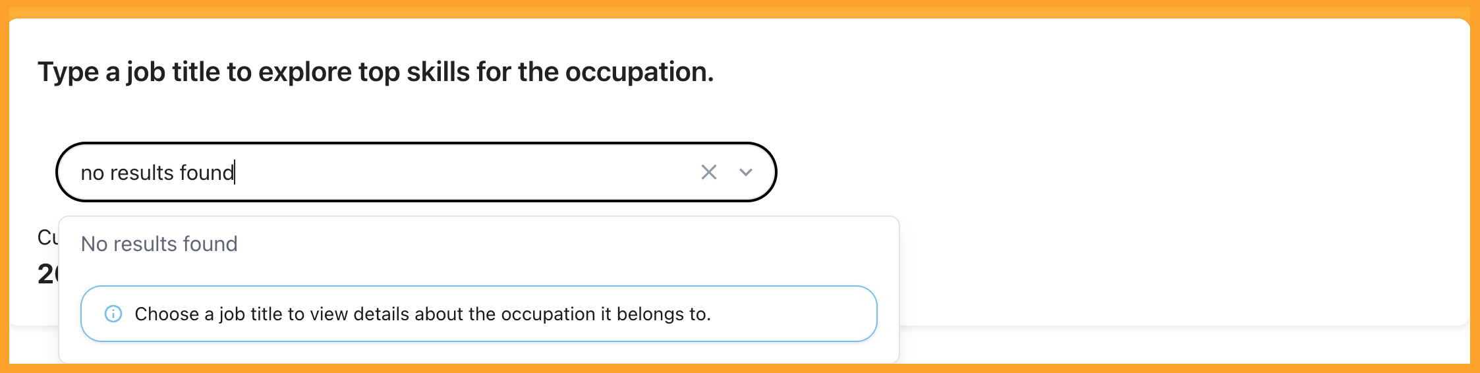
Task: Click the typed 'no results found' query text
Action: (157, 173)
